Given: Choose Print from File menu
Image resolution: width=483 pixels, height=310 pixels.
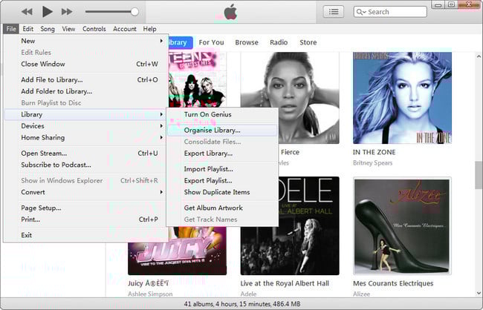Looking at the screenshot, I should tap(85, 220).
